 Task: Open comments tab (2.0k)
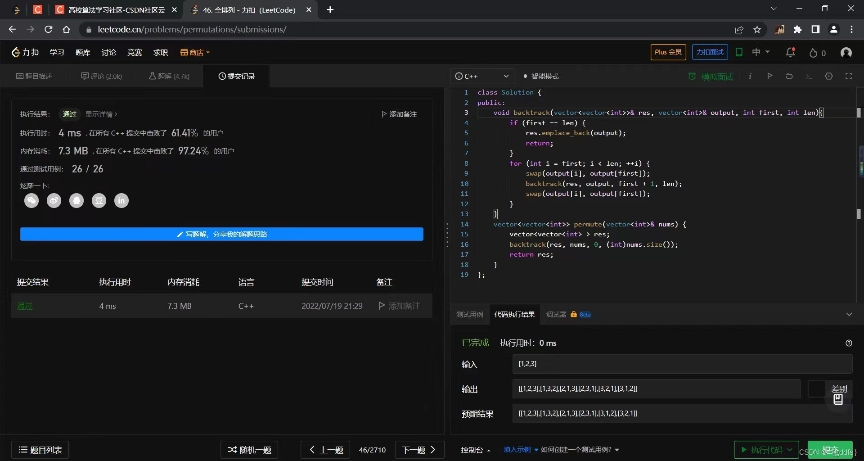(101, 77)
